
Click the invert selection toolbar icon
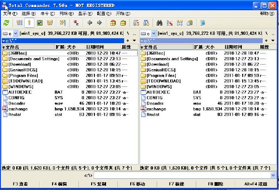(x=63, y=23)
